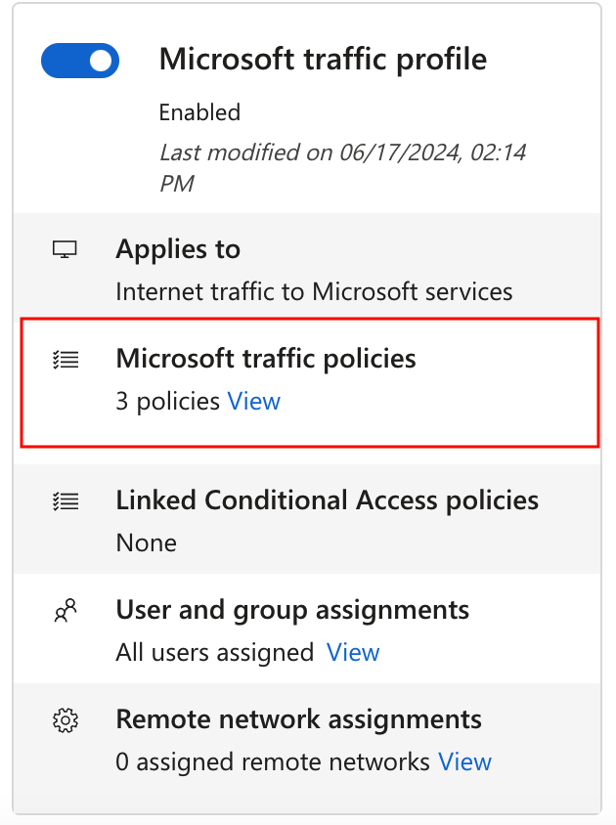Click the gear icon near 0 assigned remote networks
616x825 pixels.
coord(65,719)
